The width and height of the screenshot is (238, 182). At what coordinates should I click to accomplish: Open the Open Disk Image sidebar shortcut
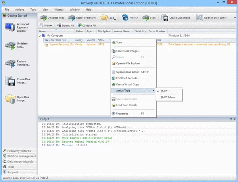pos(17,99)
